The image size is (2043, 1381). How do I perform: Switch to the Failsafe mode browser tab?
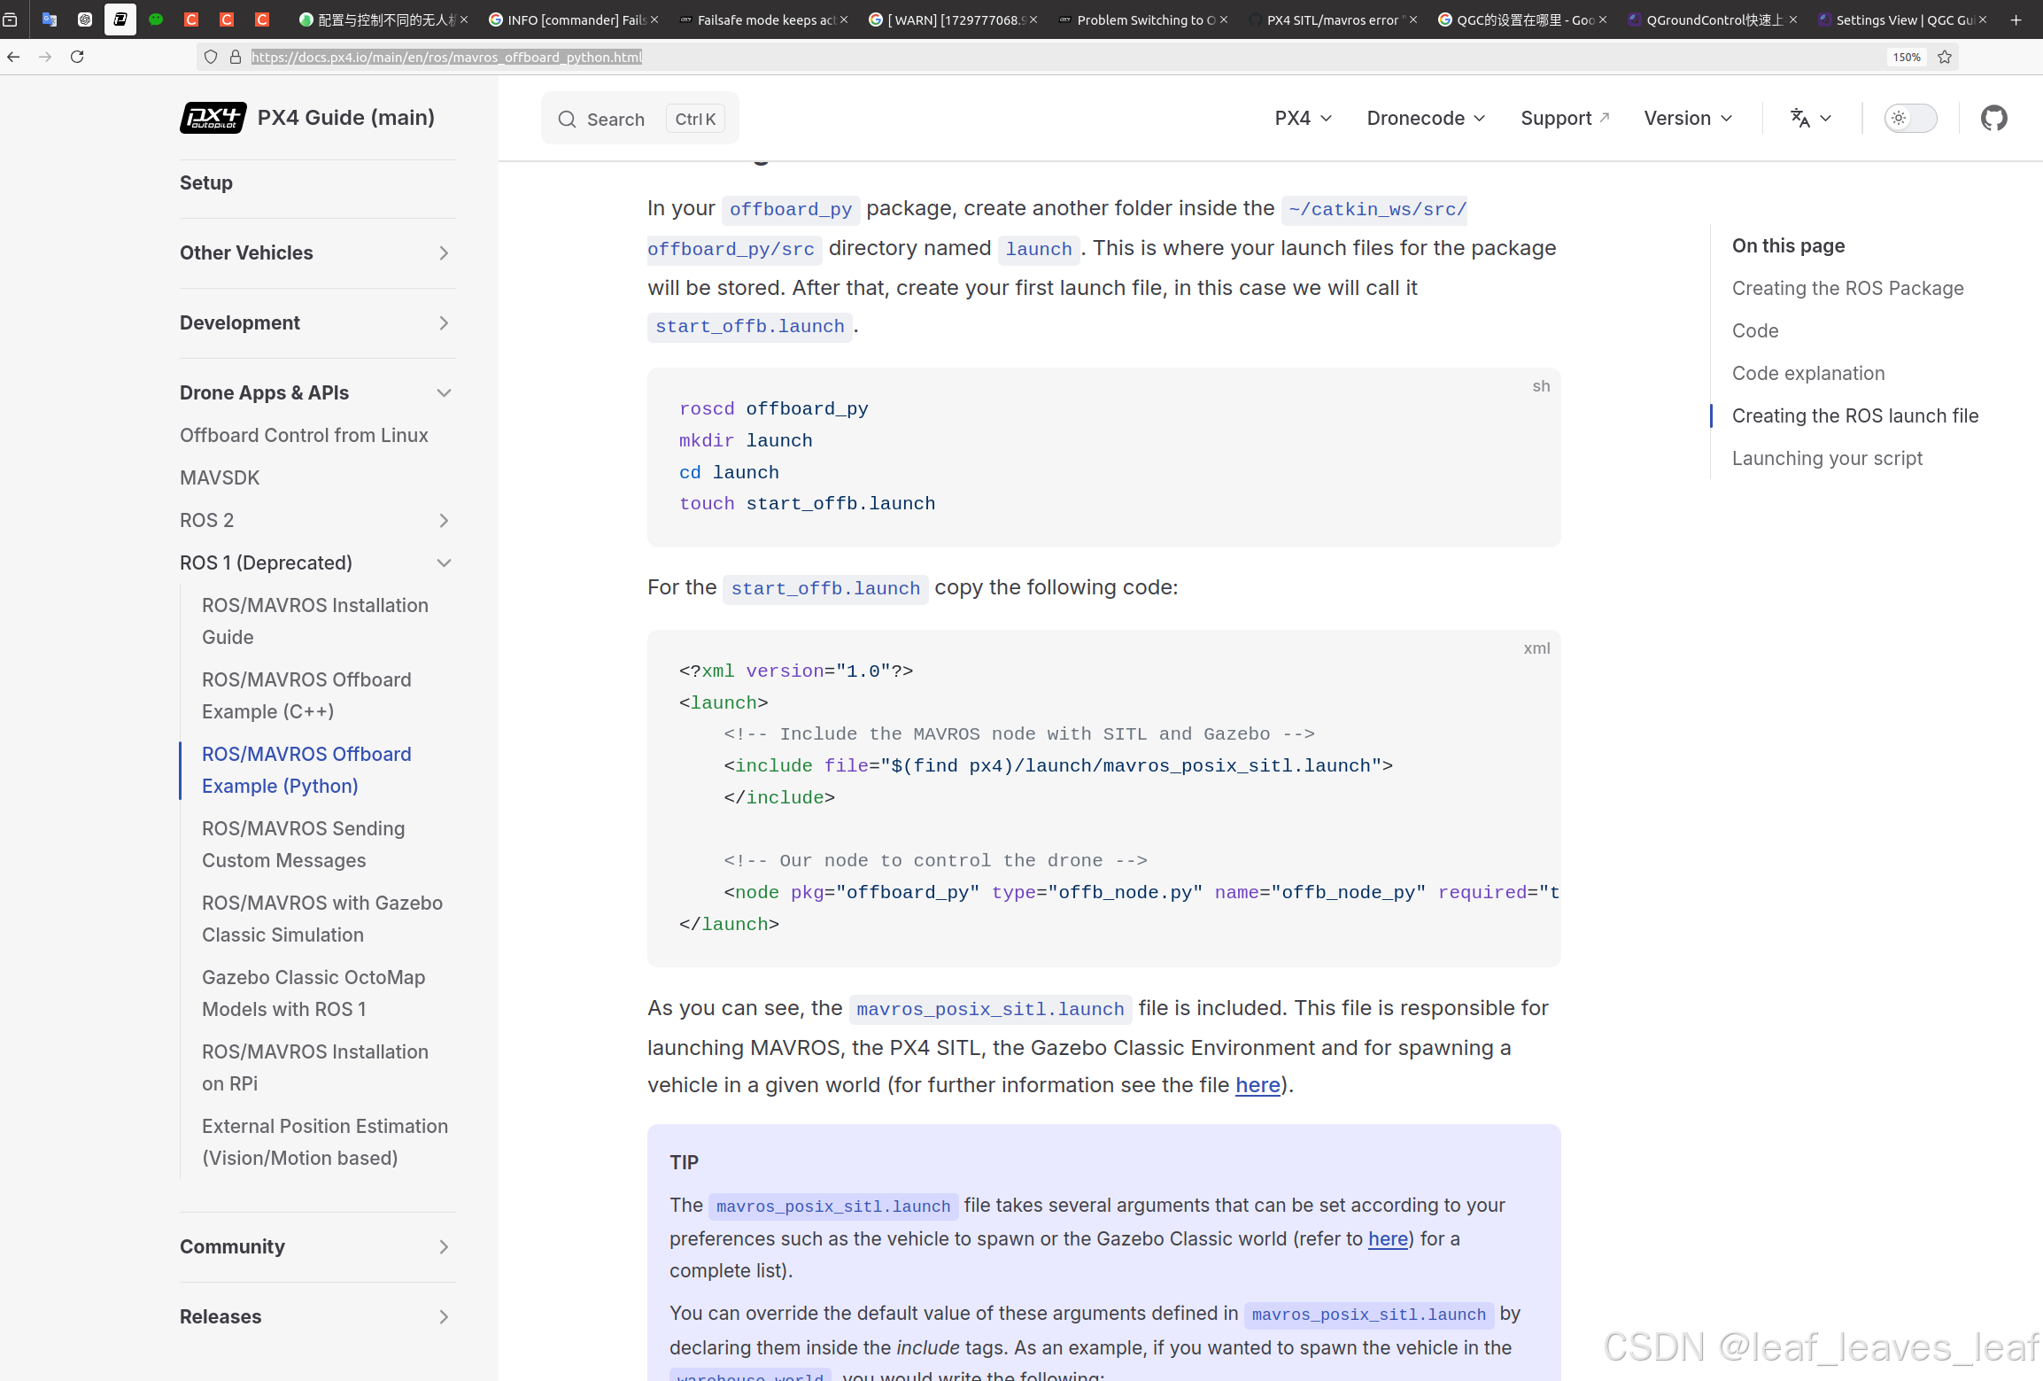pos(763,19)
